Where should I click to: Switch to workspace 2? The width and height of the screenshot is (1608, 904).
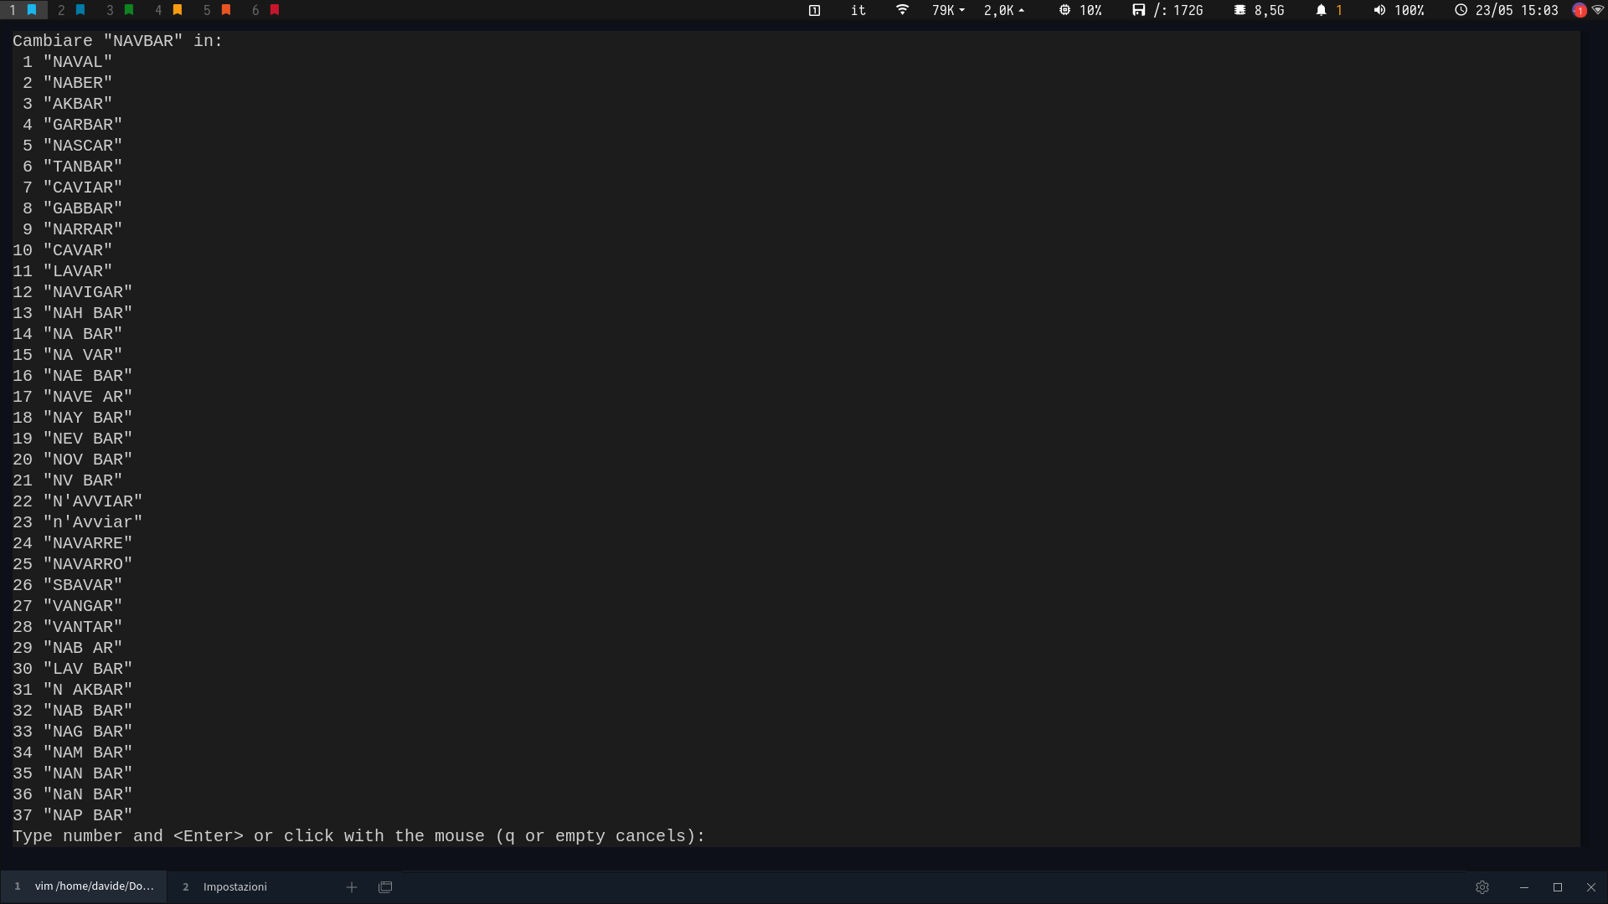pyautogui.click(x=71, y=10)
